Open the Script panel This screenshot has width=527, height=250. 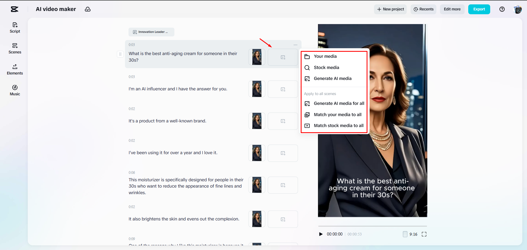click(15, 28)
